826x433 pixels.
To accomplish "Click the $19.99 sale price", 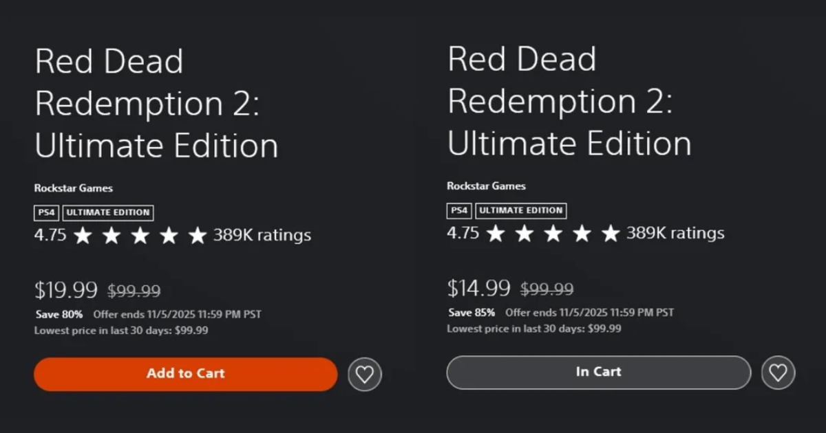I will (x=66, y=291).
